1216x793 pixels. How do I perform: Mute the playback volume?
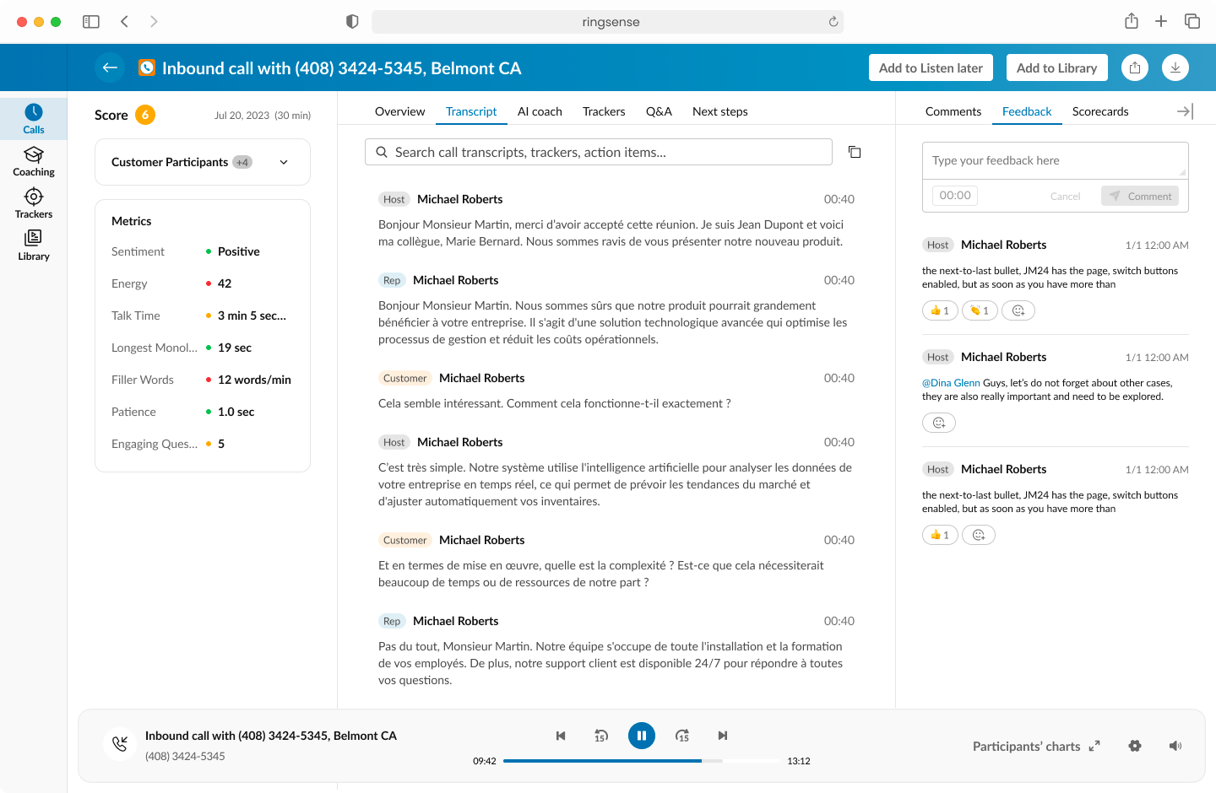pos(1175,746)
